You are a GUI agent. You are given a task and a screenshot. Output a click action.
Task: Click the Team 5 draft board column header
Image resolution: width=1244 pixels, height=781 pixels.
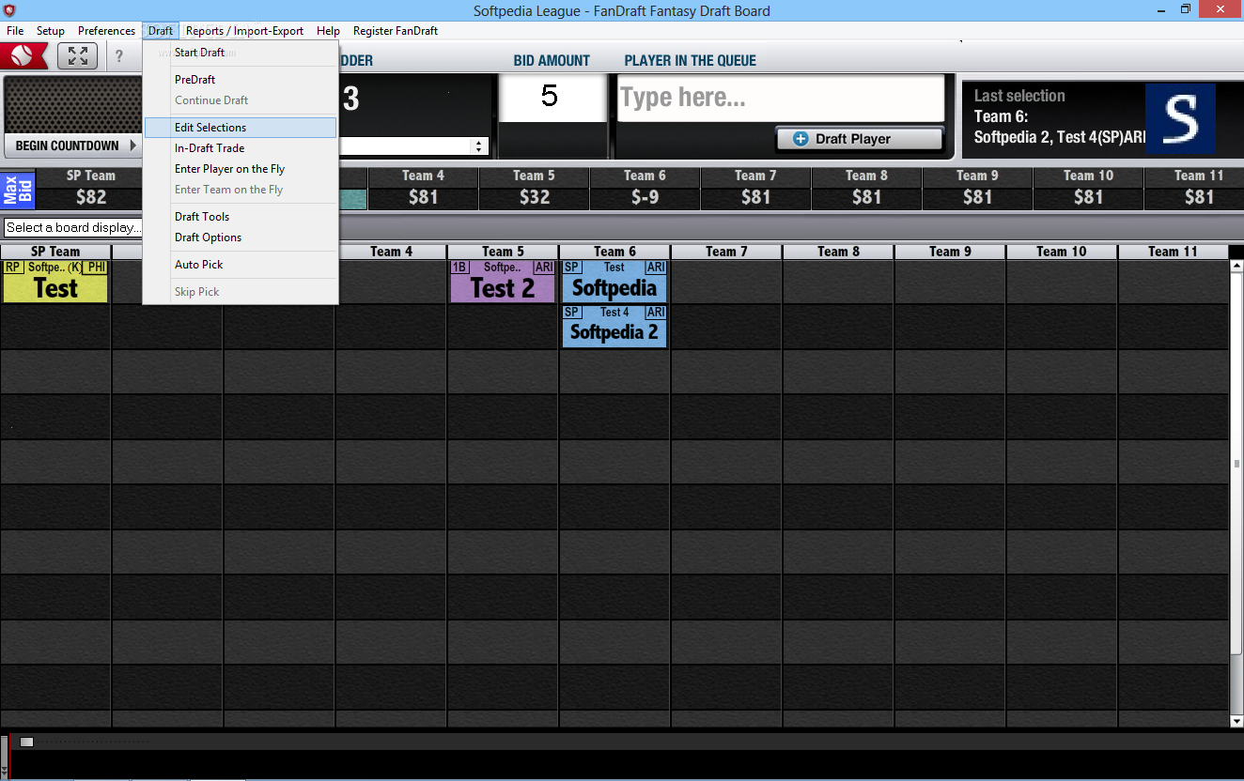[x=503, y=252]
